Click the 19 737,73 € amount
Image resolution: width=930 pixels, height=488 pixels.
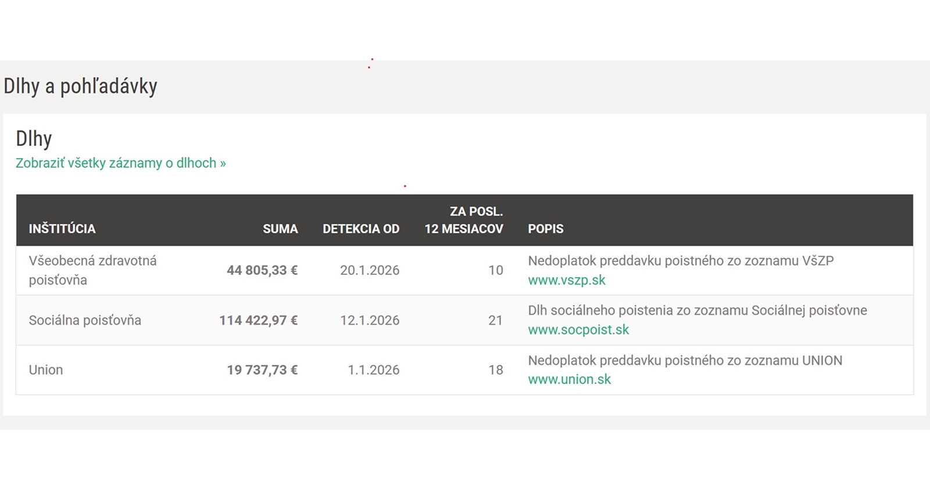262,370
